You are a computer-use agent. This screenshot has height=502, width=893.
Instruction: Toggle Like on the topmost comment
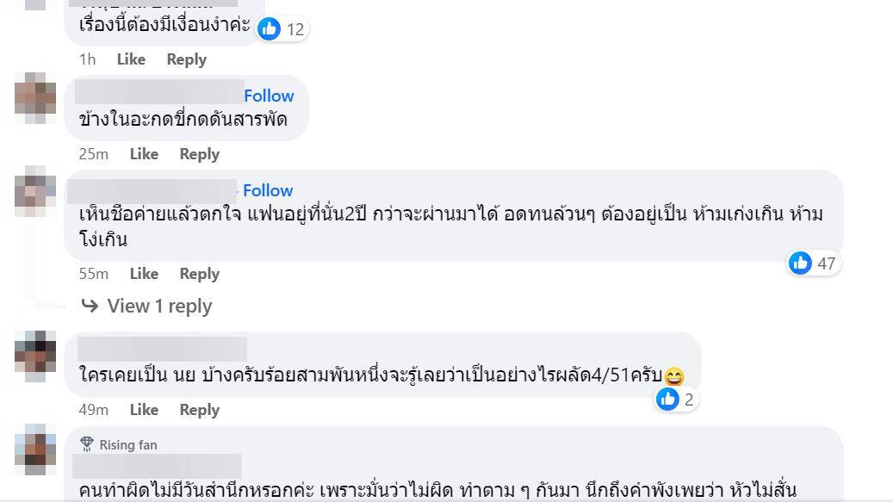coord(130,59)
